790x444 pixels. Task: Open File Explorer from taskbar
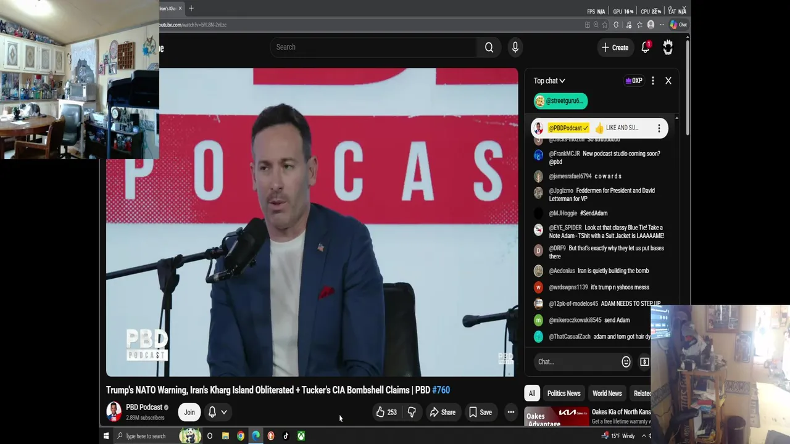click(225, 436)
